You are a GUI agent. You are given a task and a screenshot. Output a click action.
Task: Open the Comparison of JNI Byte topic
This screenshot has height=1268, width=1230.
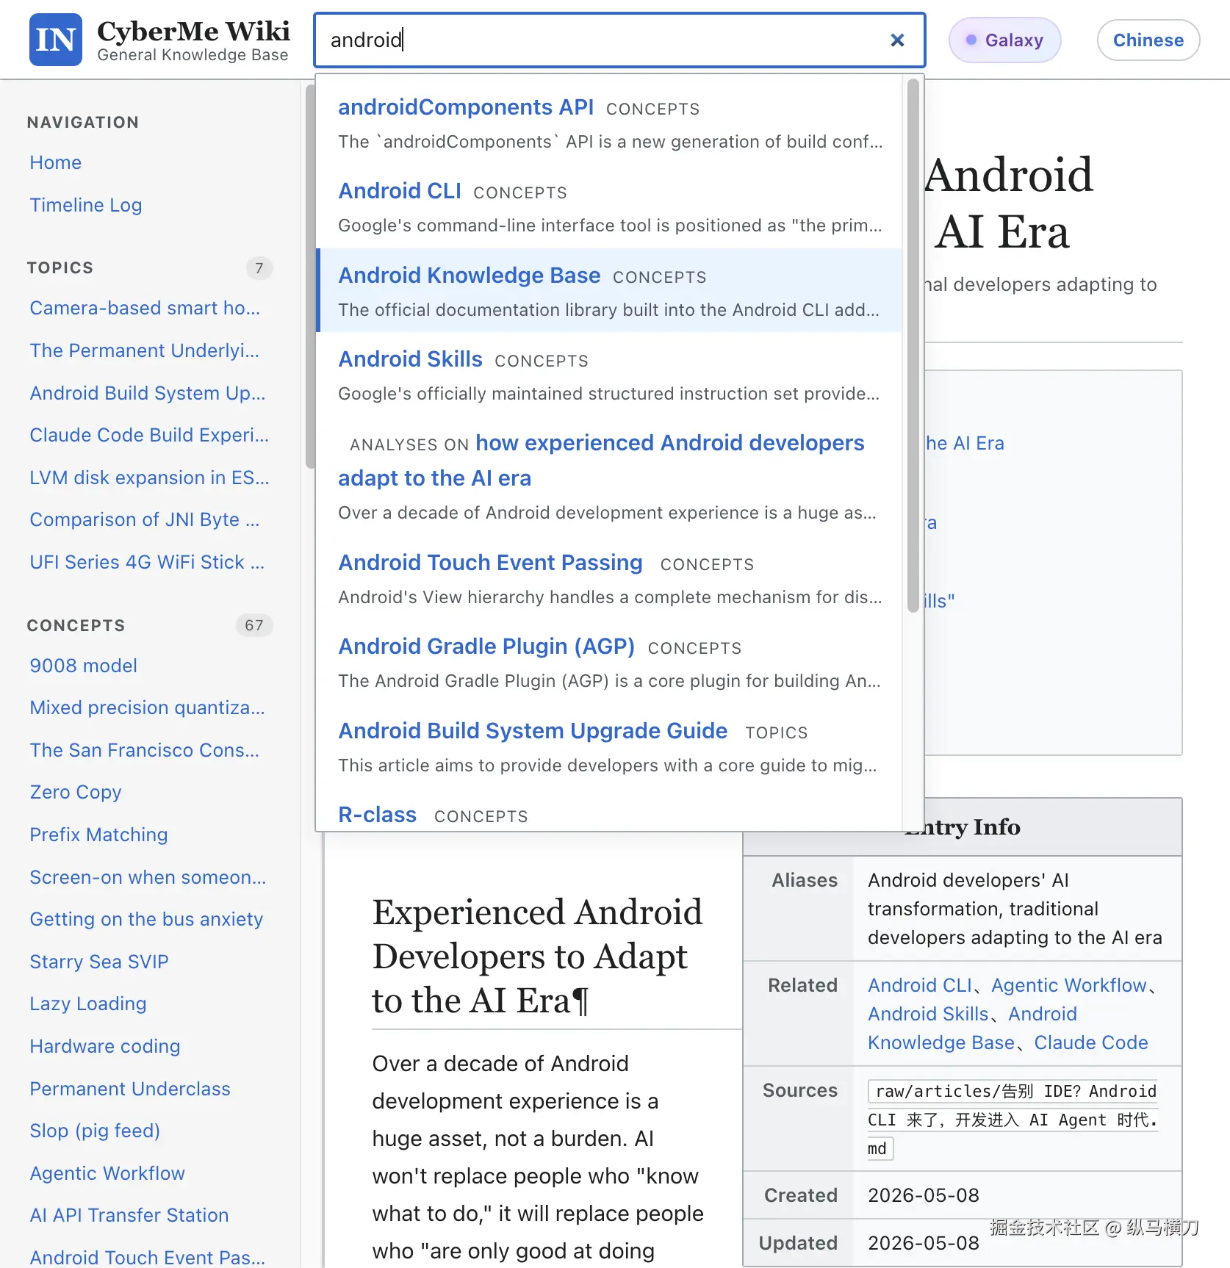click(x=145, y=519)
